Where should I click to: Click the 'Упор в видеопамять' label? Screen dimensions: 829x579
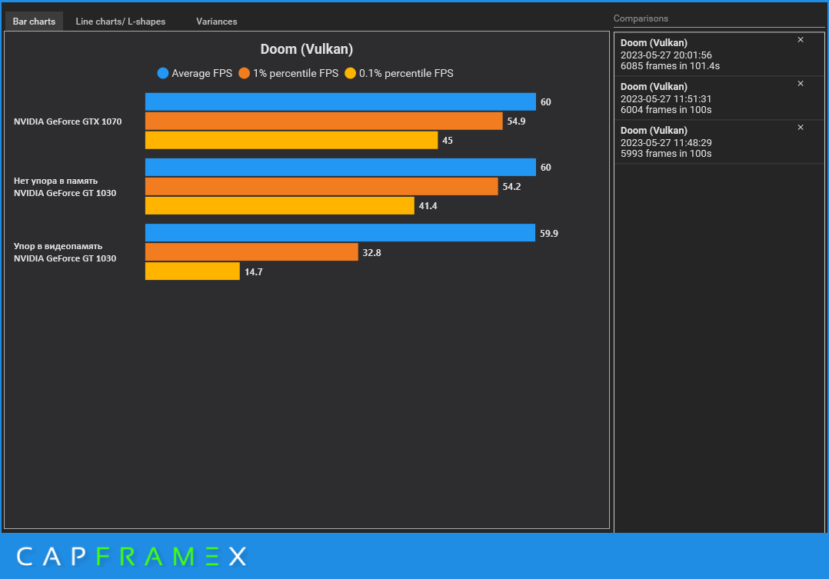pos(58,246)
